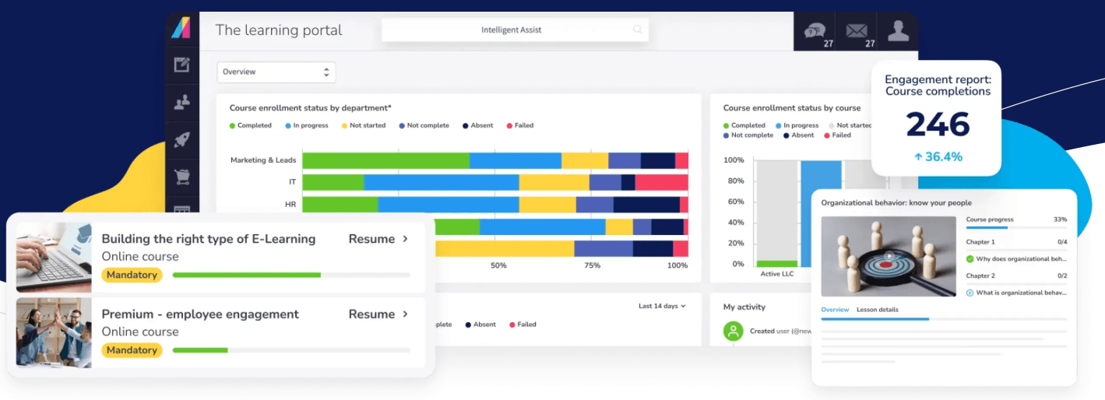Open the users sidebar icon
This screenshot has height=400, width=1105.
[x=181, y=102]
